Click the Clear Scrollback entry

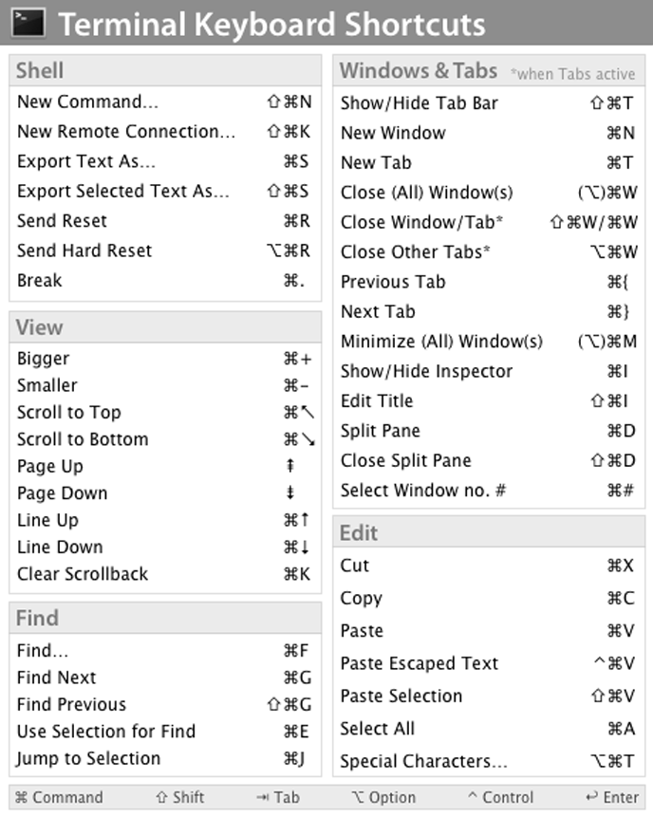click(x=83, y=574)
